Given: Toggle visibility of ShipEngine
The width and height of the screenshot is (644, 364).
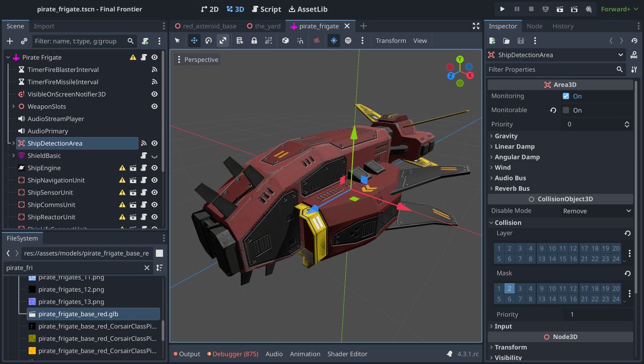Looking at the screenshot, I should point(155,168).
